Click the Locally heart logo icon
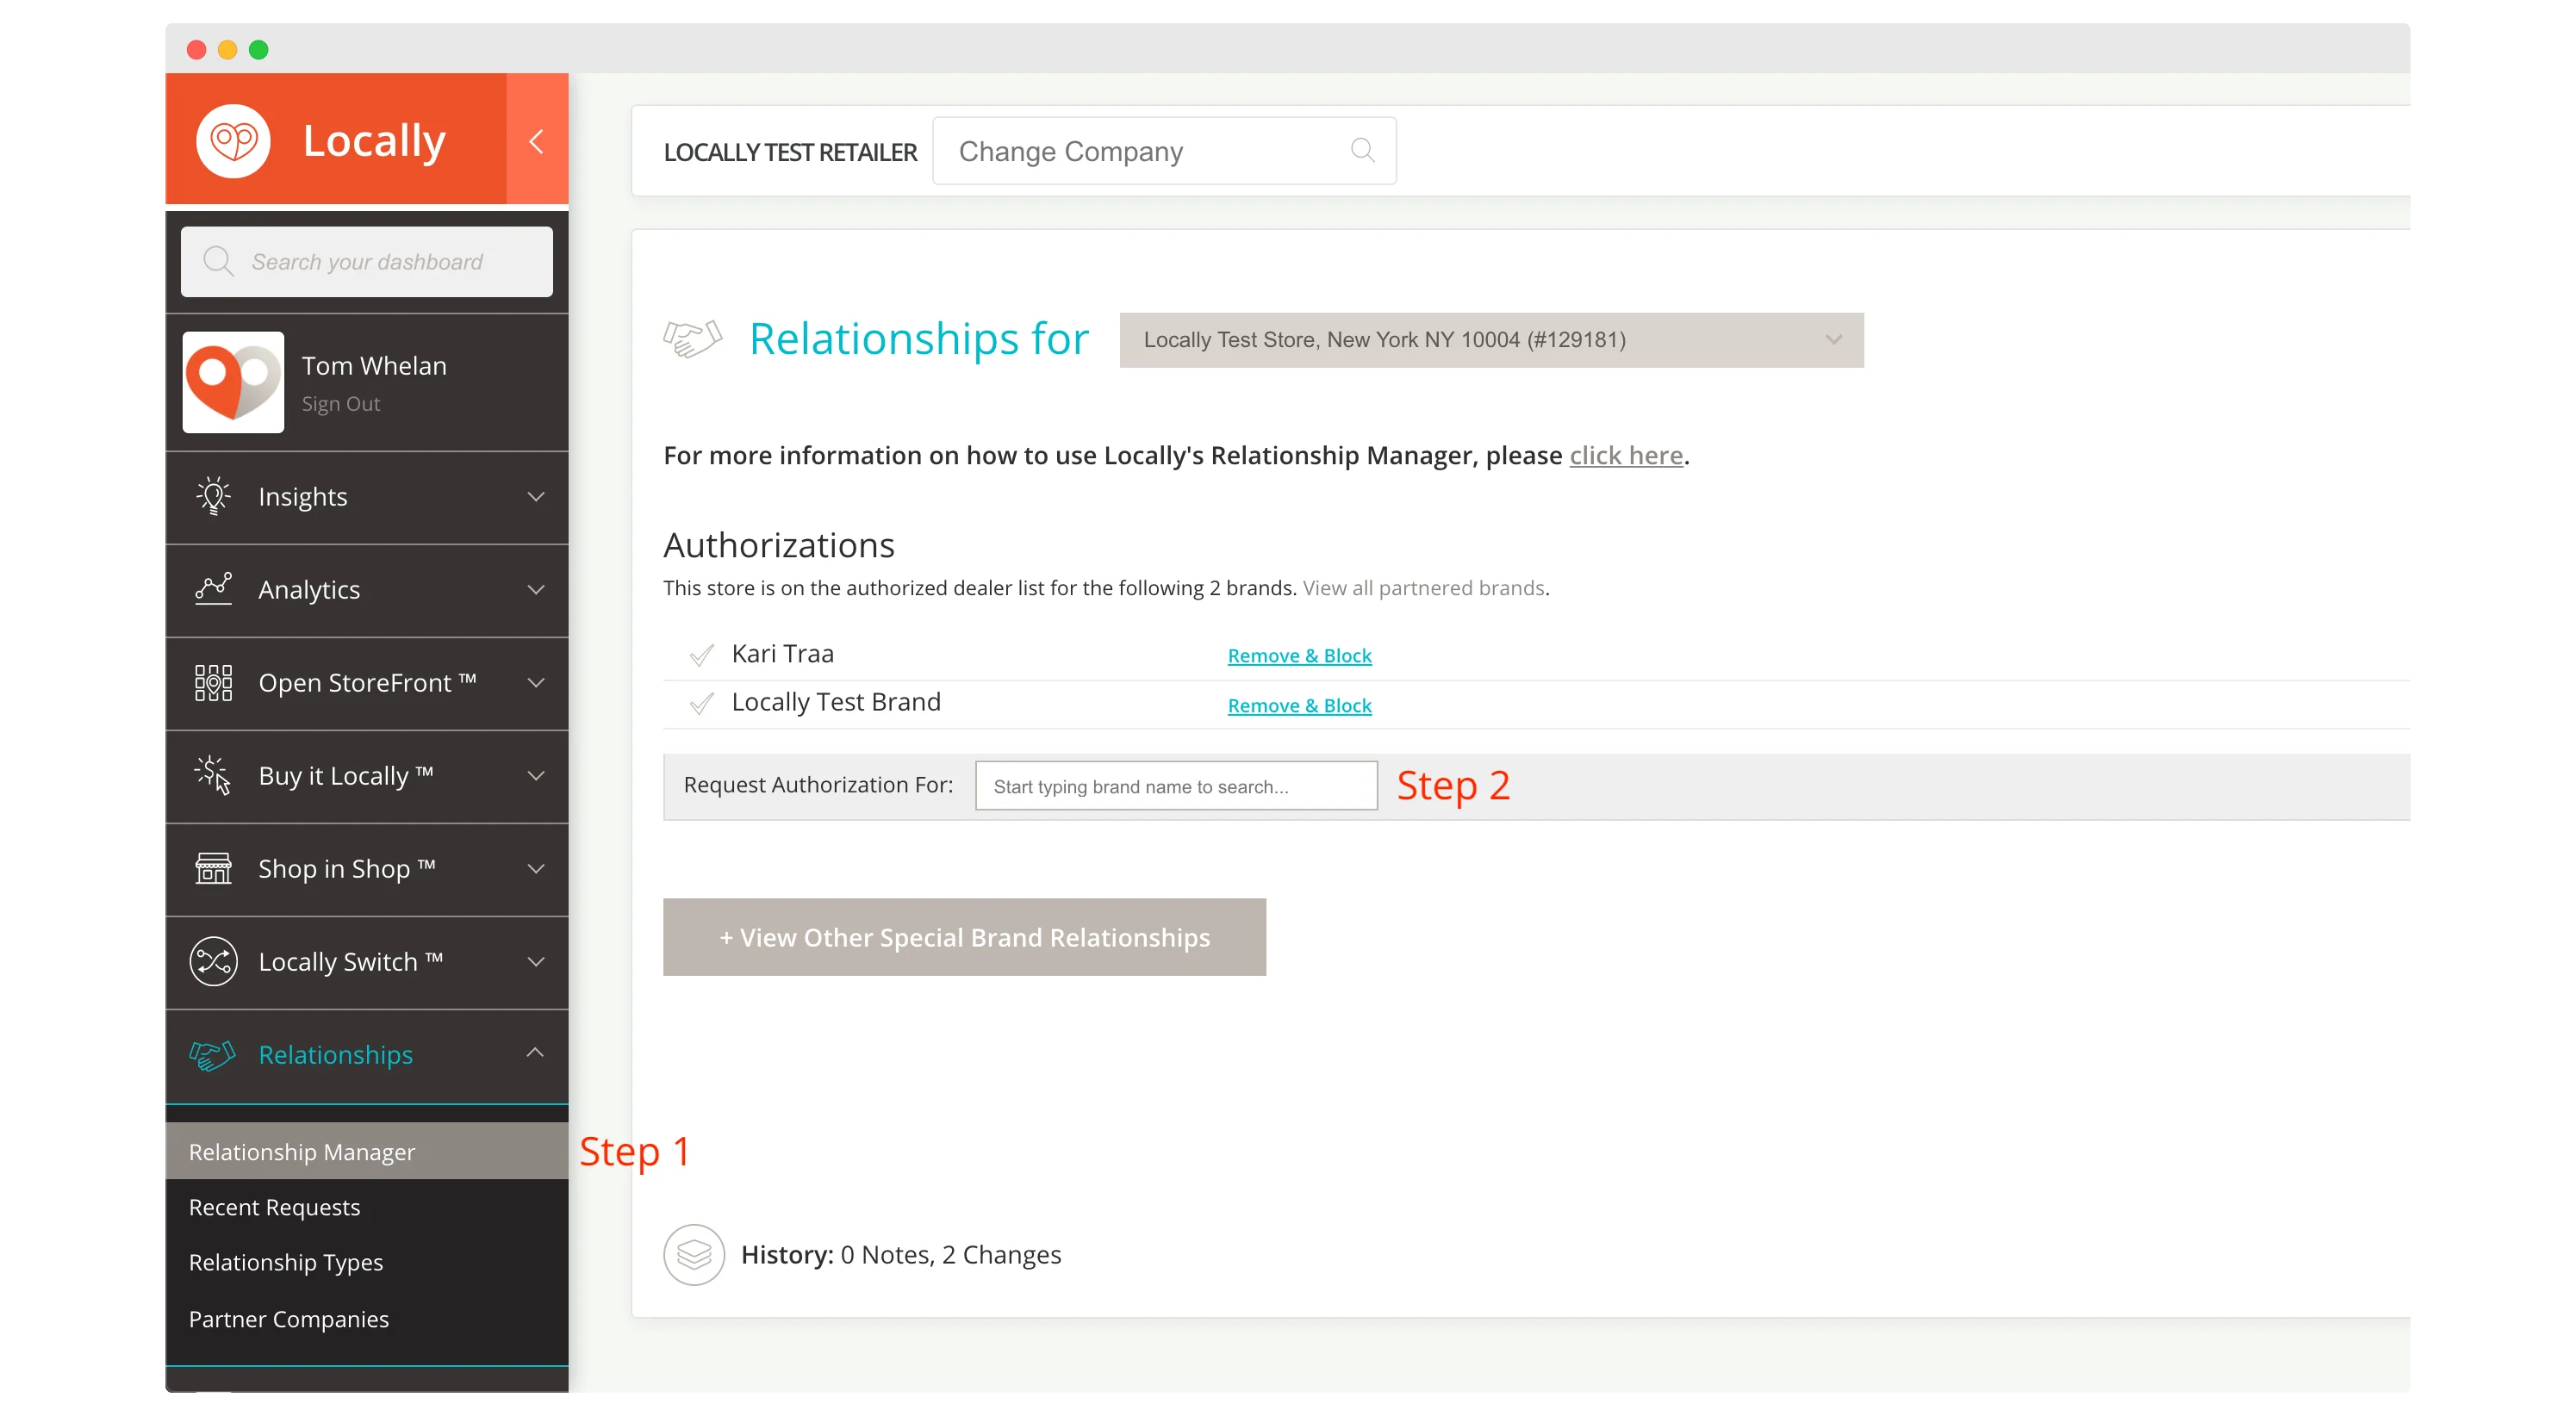The width and height of the screenshot is (2576, 1416). (233, 141)
